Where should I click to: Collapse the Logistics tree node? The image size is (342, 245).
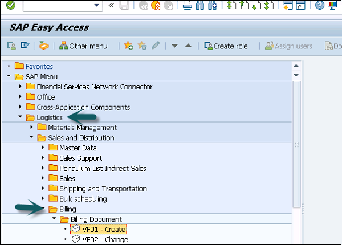pos(21,117)
